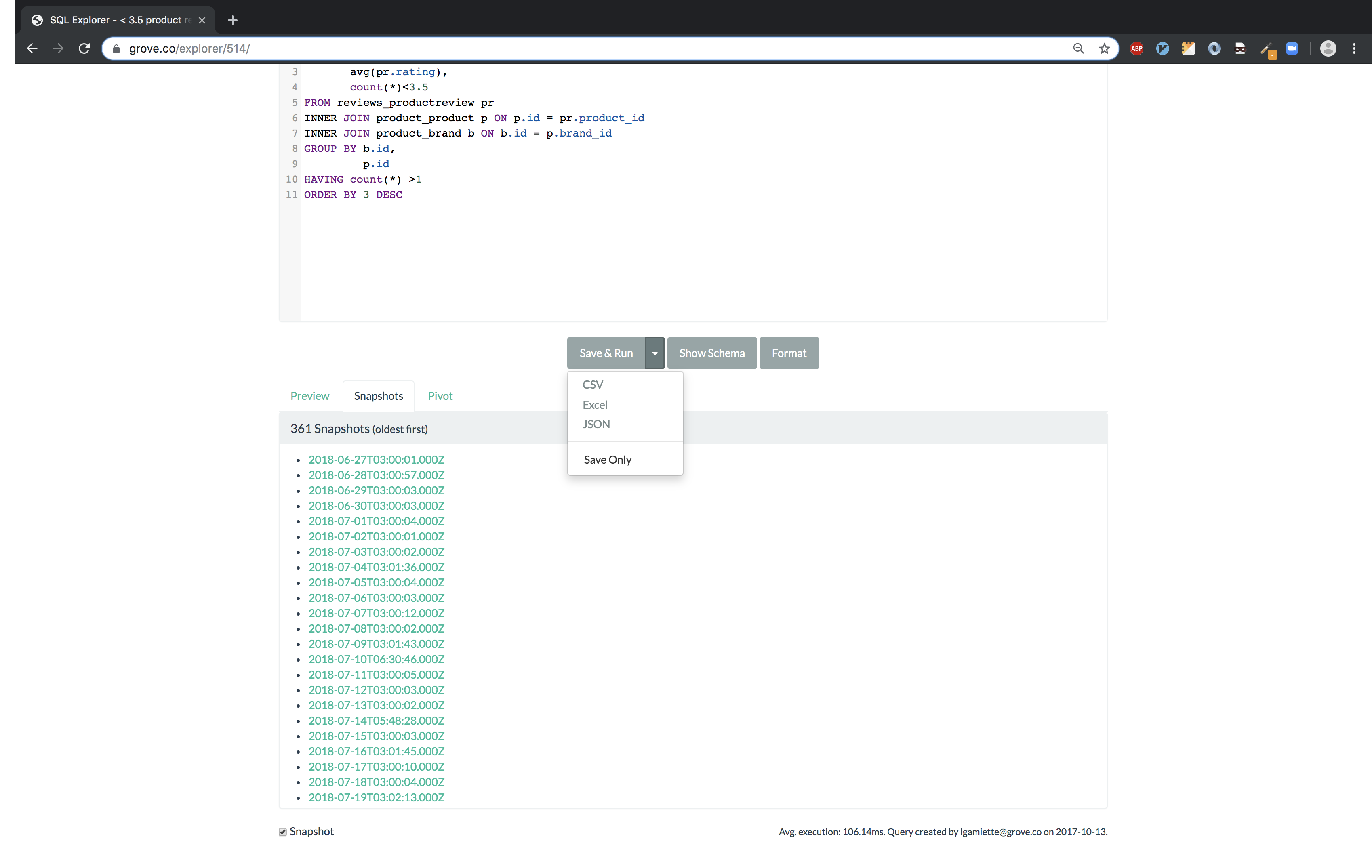
Task: Click Save Only option
Action: coord(608,459)
